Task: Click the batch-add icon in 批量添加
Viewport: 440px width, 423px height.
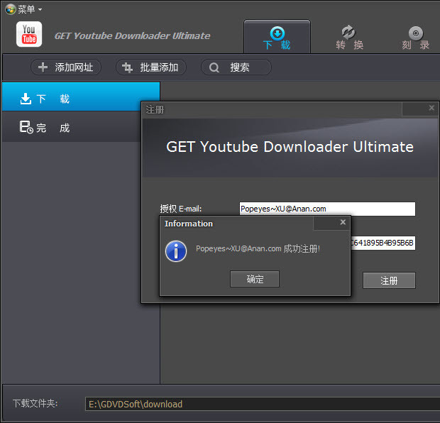Action: 127,67
